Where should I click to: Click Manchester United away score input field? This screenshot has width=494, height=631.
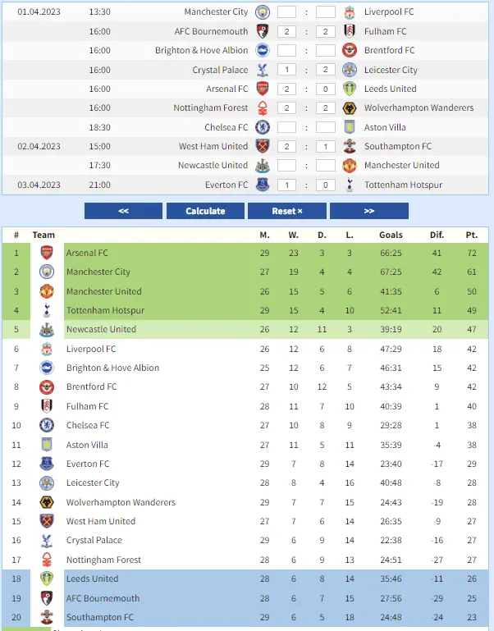coord(326,165)
